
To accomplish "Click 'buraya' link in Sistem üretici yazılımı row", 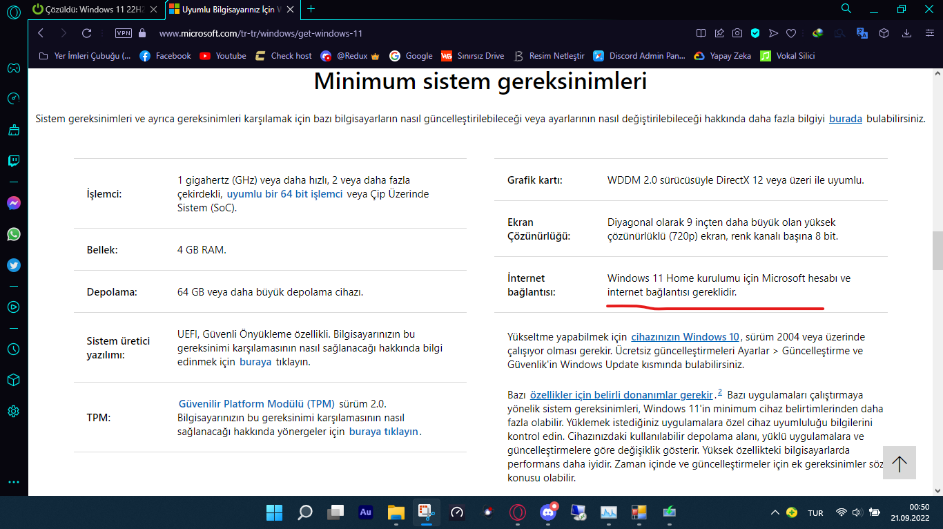I will [x=255, y=362].
